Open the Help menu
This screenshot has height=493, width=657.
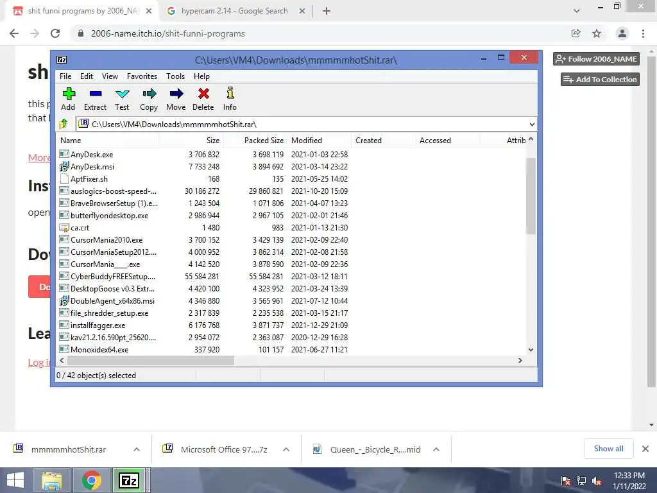click(201, 76)
